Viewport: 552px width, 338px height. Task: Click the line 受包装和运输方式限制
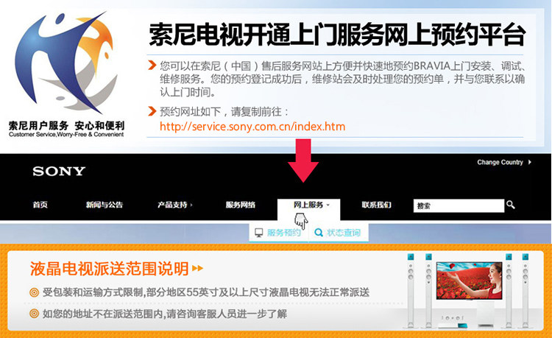[206, 292]
